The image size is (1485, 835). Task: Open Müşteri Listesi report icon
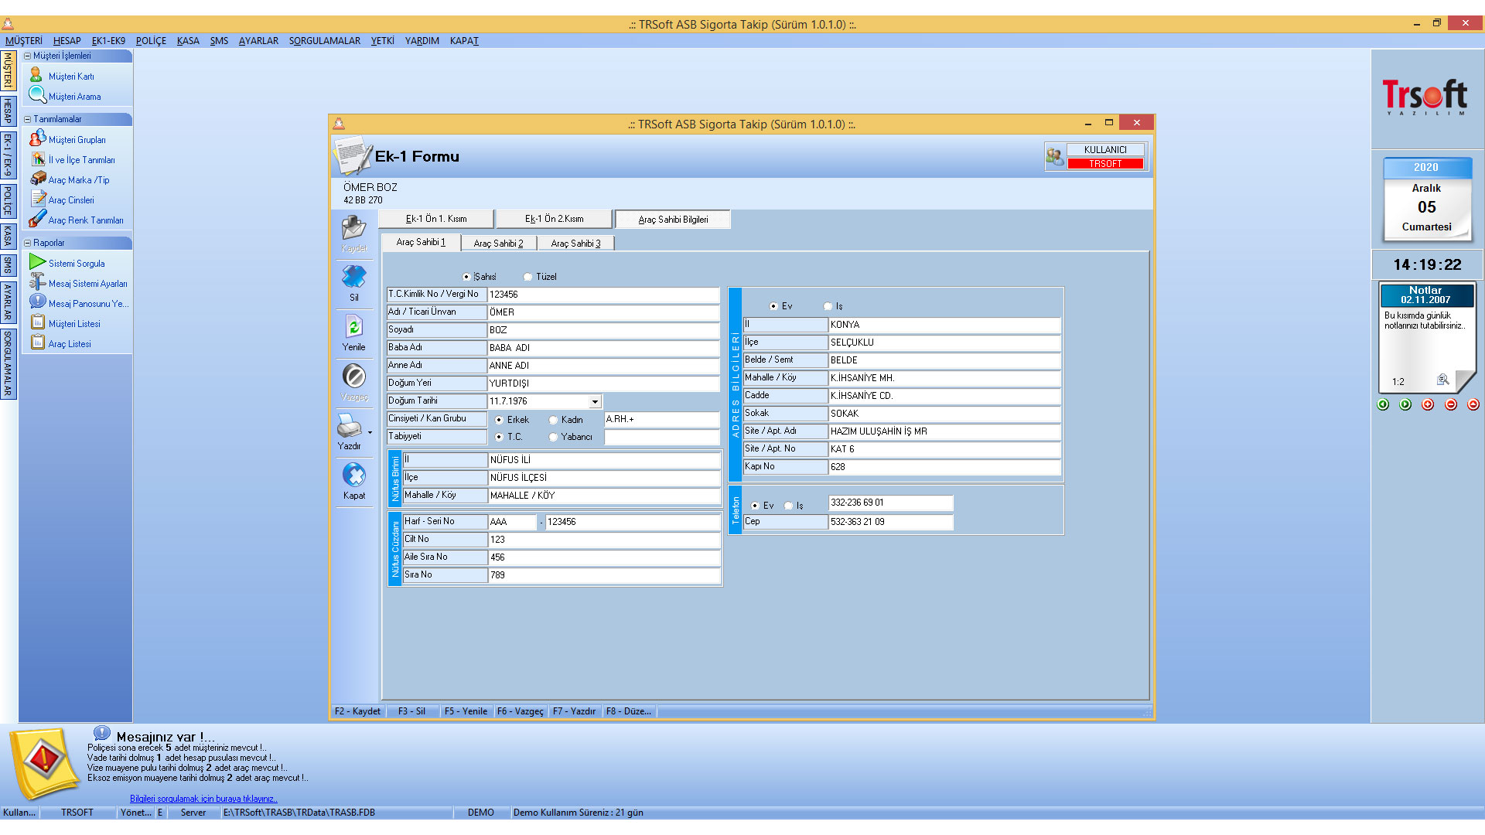click(38, 322)
